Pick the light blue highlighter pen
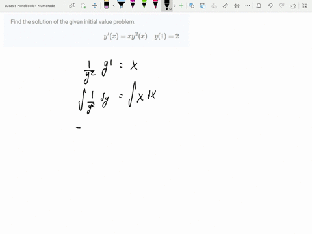The height and width of the screenshot is (234, 312). coord(121,5)
